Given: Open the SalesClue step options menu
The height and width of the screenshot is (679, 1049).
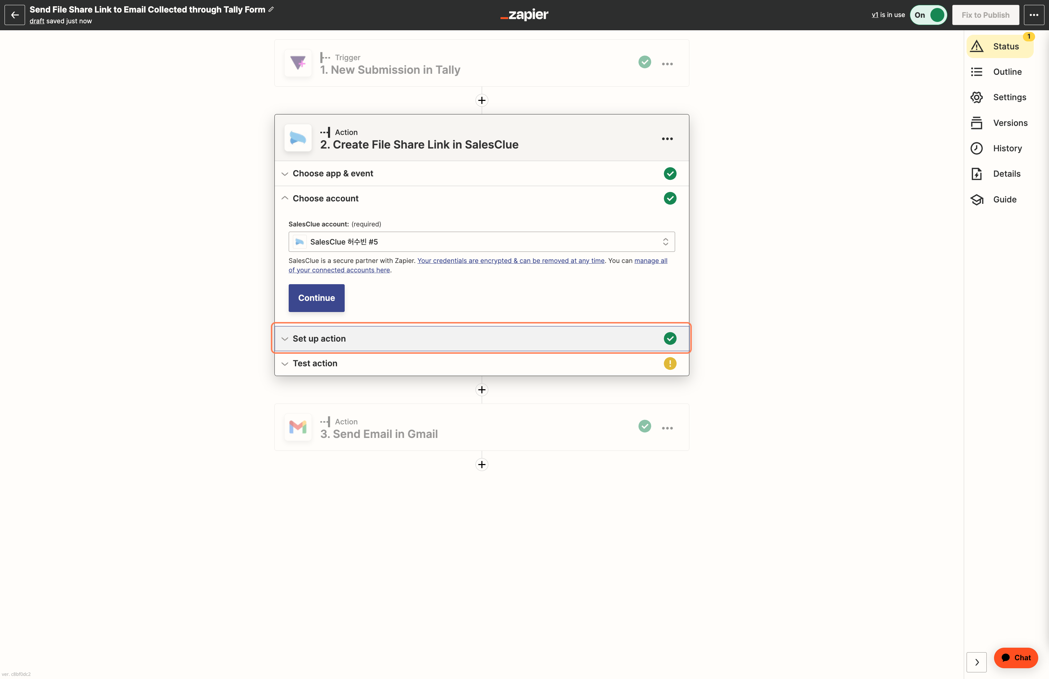Looking at the screenshot, I should tap(667, 139).
